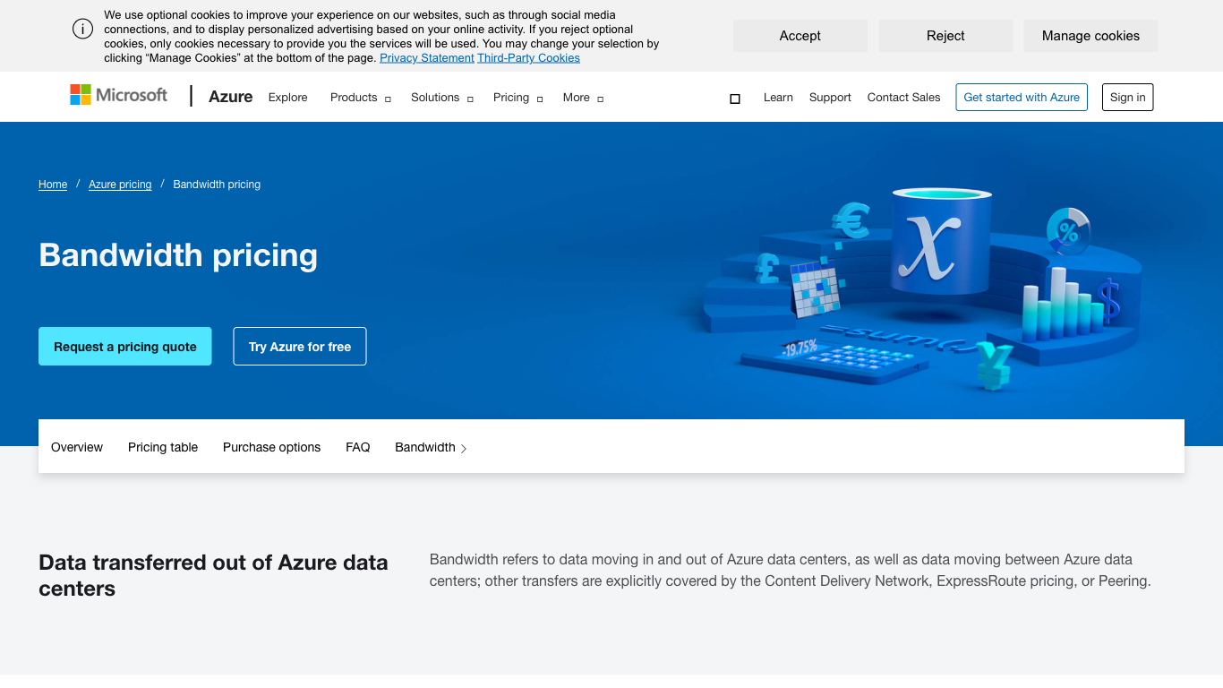Image resolution: width=1223 pixels, height=688 pixels.
Task: Expand the Pricing menu
Action: pos(517,98)
